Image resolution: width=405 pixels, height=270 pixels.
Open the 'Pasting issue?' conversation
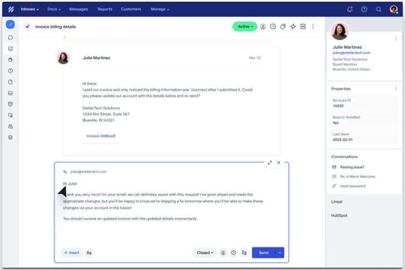[352, 167]
